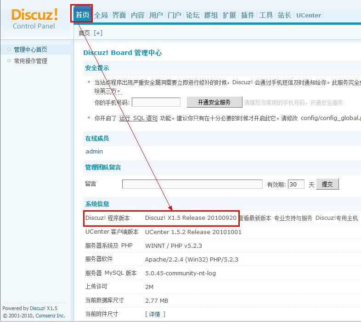Image resolution: width=361 pixels, height=322 pixels.
Task: Open the 插件 tab
Action: (x=248, y=15)
